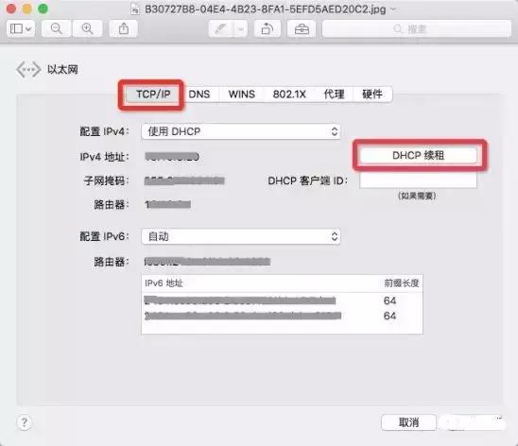Zoom out using the magnifier minus icon

tap(56, 28)
